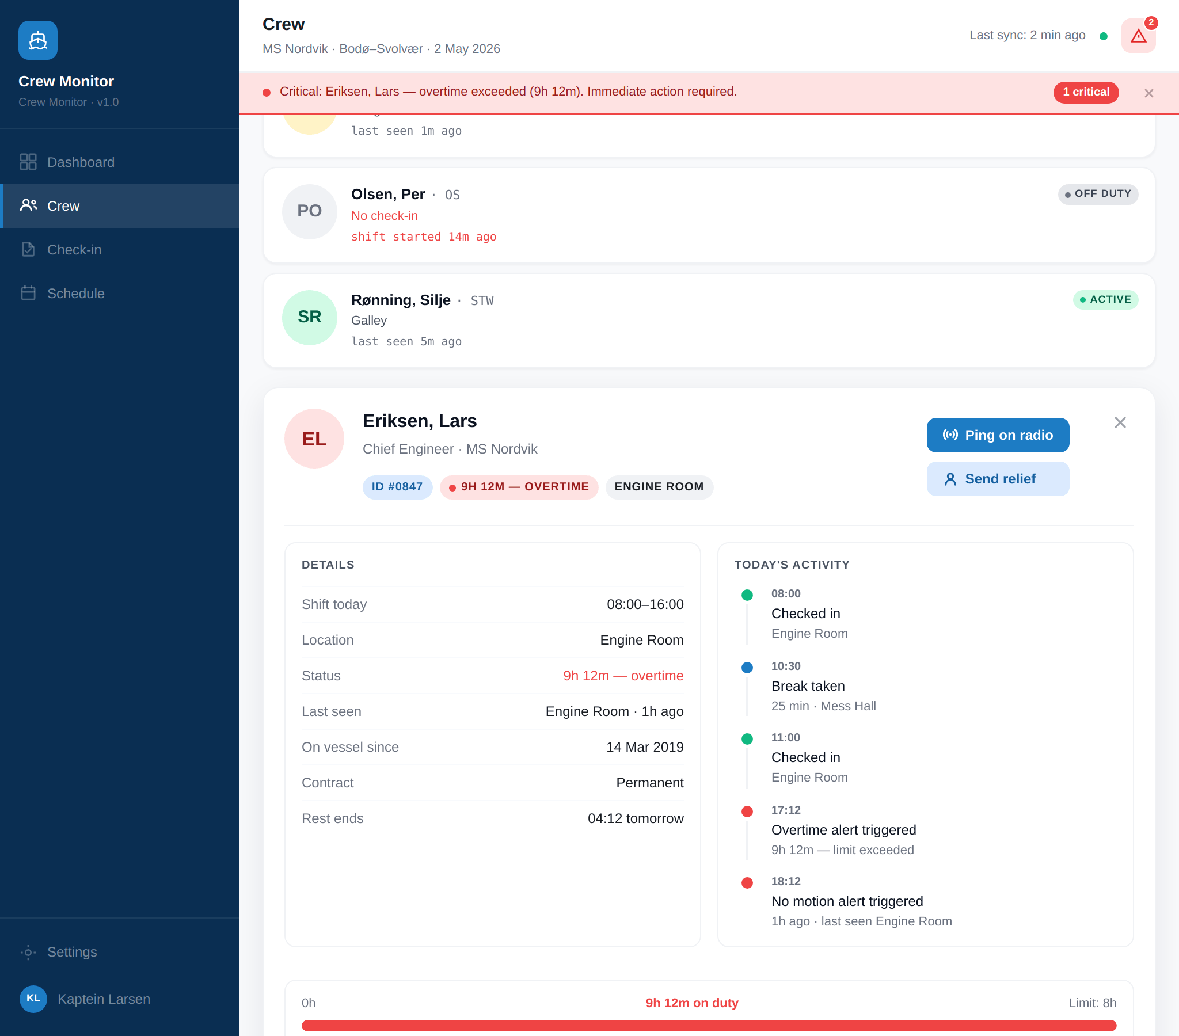Click the EL avatar of Eriksen
Viewport: 1179px width, 1036px height.
tap(314, 439)
